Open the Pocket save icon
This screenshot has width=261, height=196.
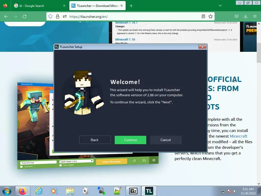236,16
